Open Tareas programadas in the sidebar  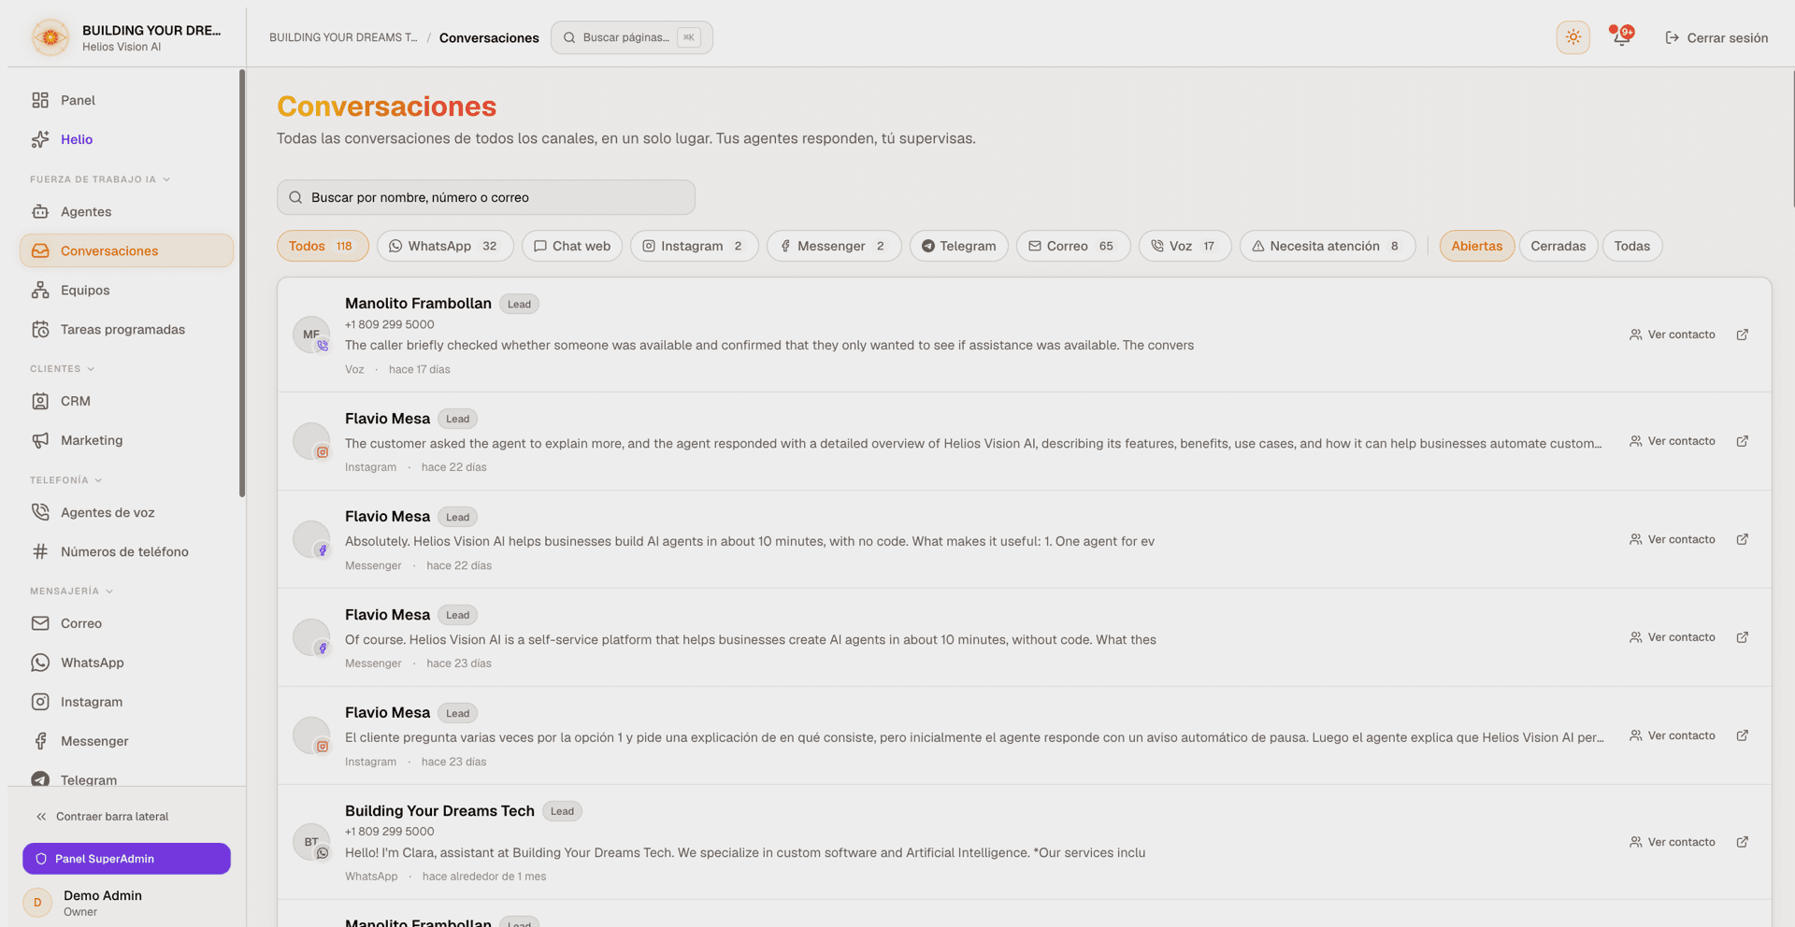pos(126,329)
